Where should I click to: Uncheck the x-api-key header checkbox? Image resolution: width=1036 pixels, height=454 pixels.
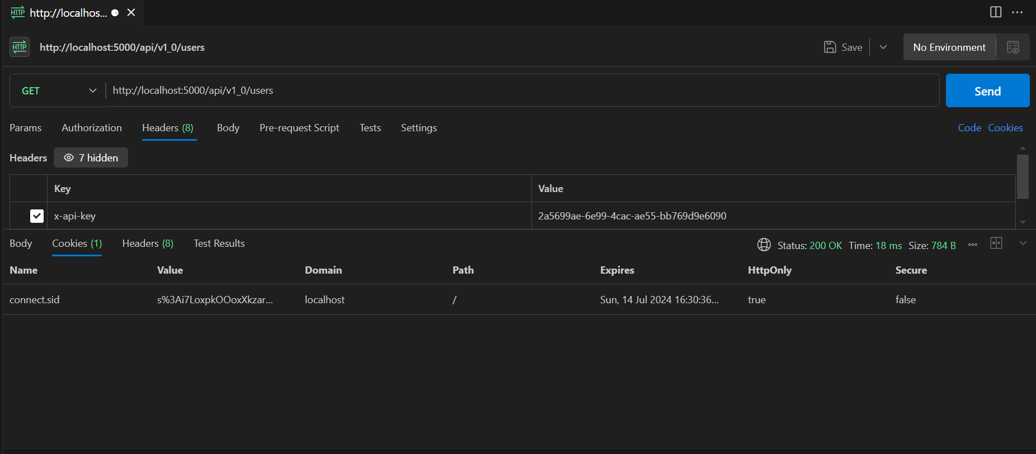coord(37,216)
